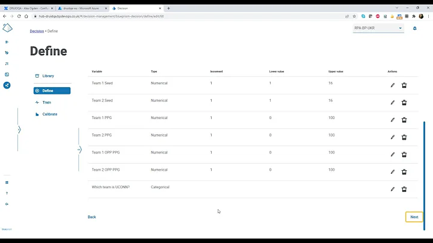Click the Team 1 OPP PPG name
The height and width of the screenshot is (243, 433).
click(106, 152)
